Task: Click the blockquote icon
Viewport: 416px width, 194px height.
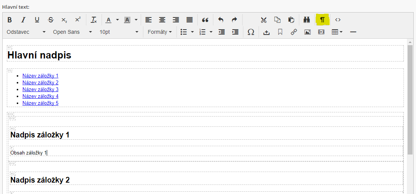Action: pyautogui.click(x=205, y=20)
